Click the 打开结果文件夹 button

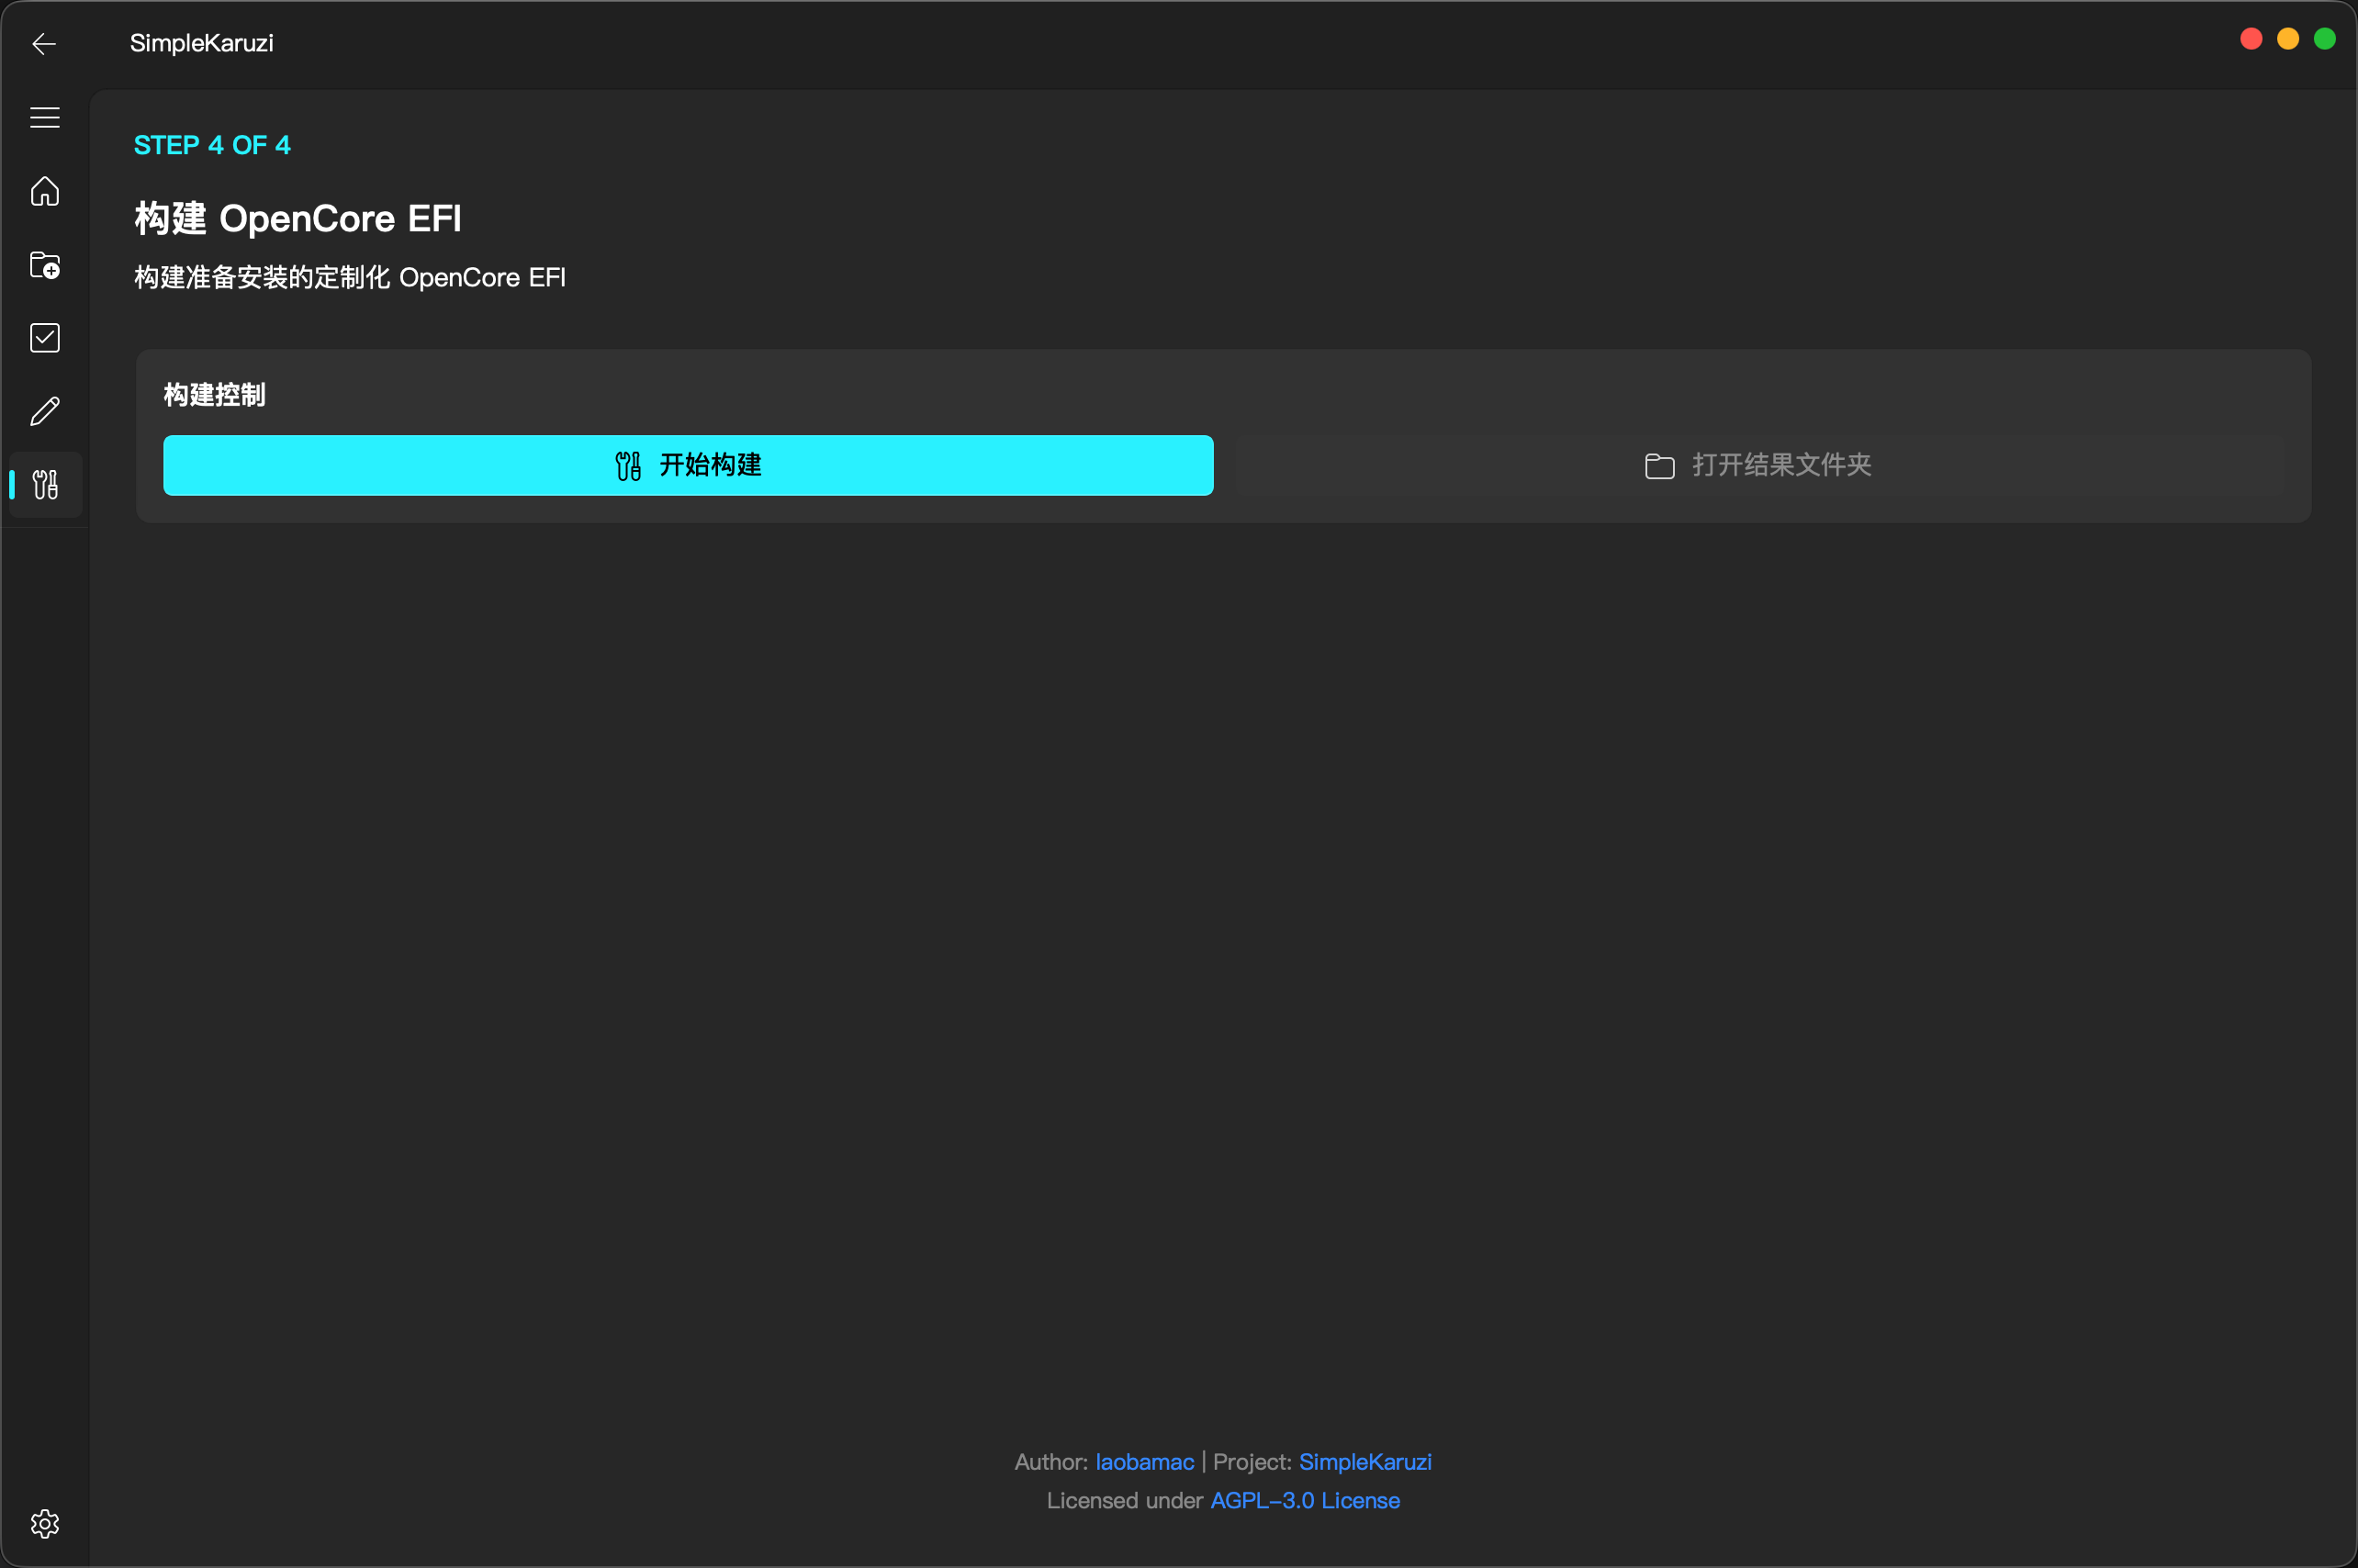point(1759,465)
